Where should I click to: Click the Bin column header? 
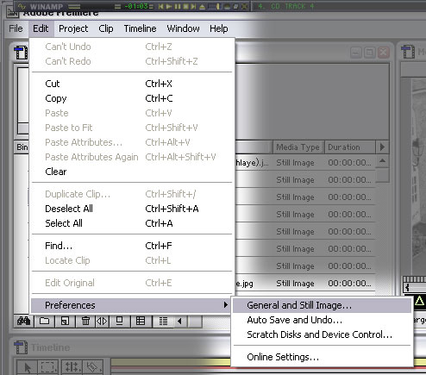pyautogui.click(x=22, y=147)
